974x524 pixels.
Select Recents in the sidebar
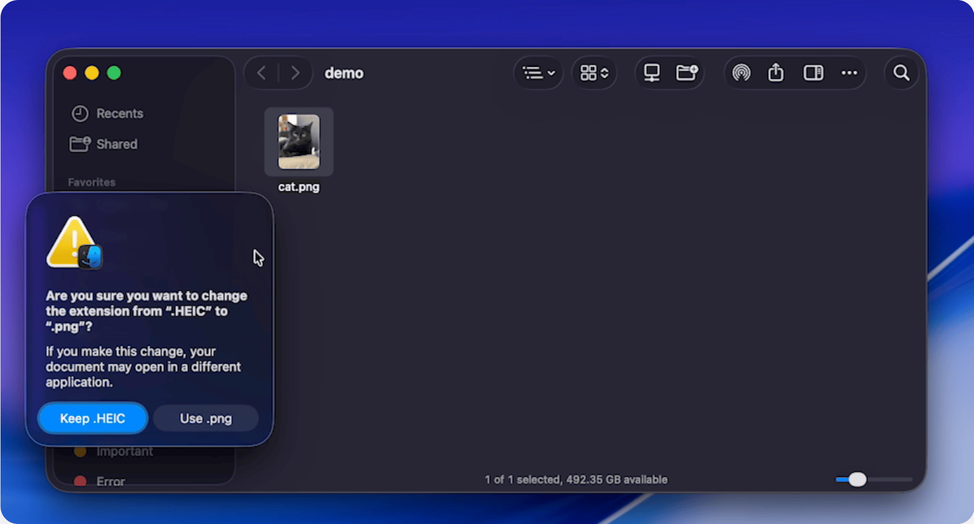click(120, 114)
